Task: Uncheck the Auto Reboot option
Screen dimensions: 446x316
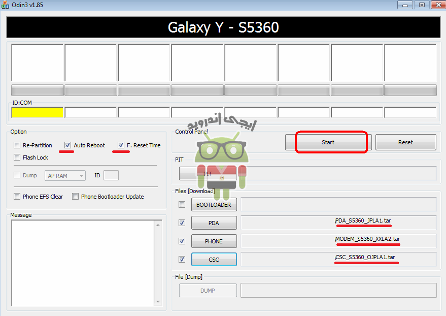Action: [67, 145]
